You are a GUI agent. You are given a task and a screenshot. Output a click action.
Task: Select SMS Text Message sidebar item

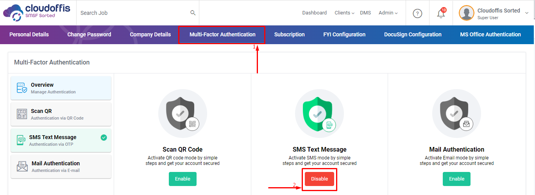61,140
